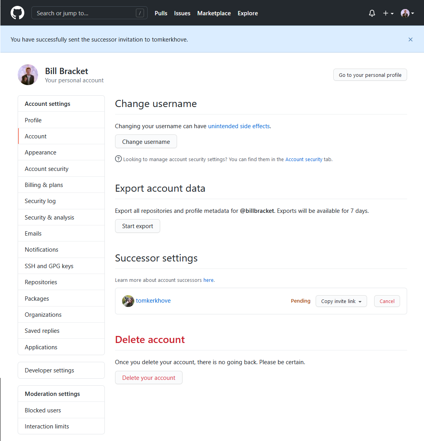The height and width of the screenshot is (441, 424).
Task: Click the Change username button
Action: pyautogui.click(x=146, y=142)
